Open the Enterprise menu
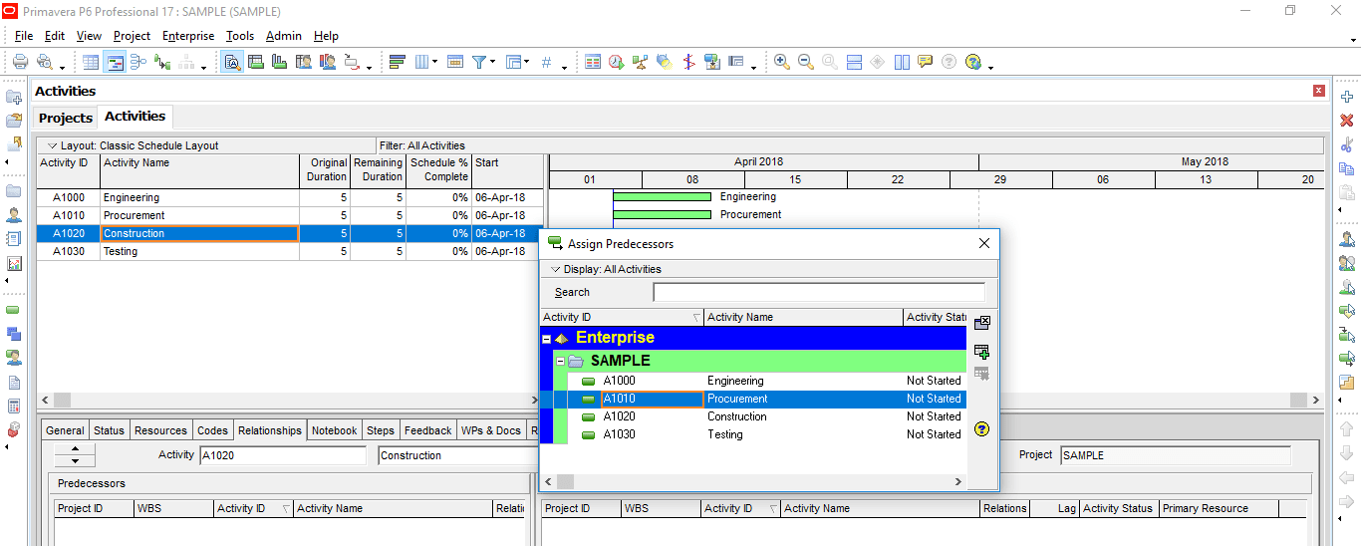The image size is (1361, 546). [x=188, y=36]
